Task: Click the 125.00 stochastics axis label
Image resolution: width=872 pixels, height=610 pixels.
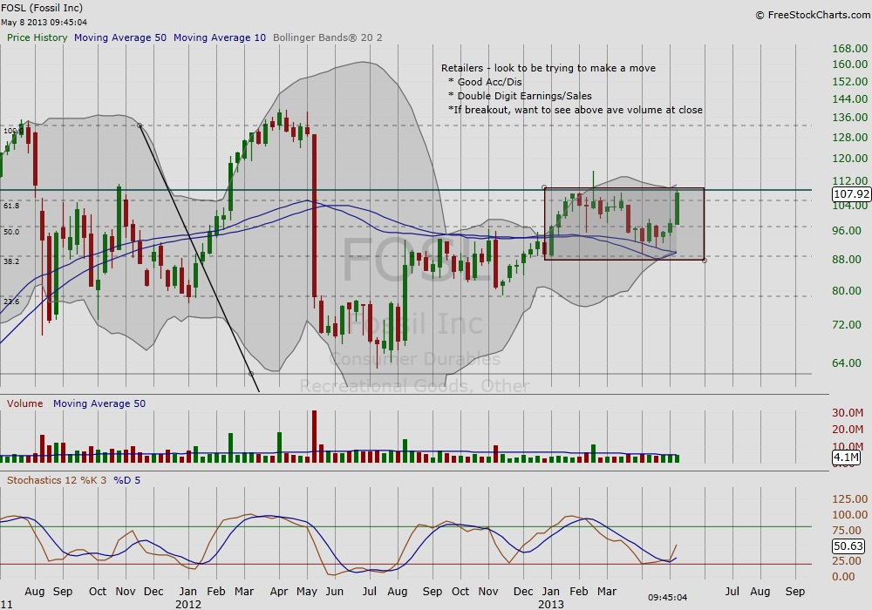Action: (849, 498)
